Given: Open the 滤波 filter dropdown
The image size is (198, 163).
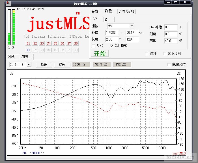Looking at the screenshot, I should point(132,26).
